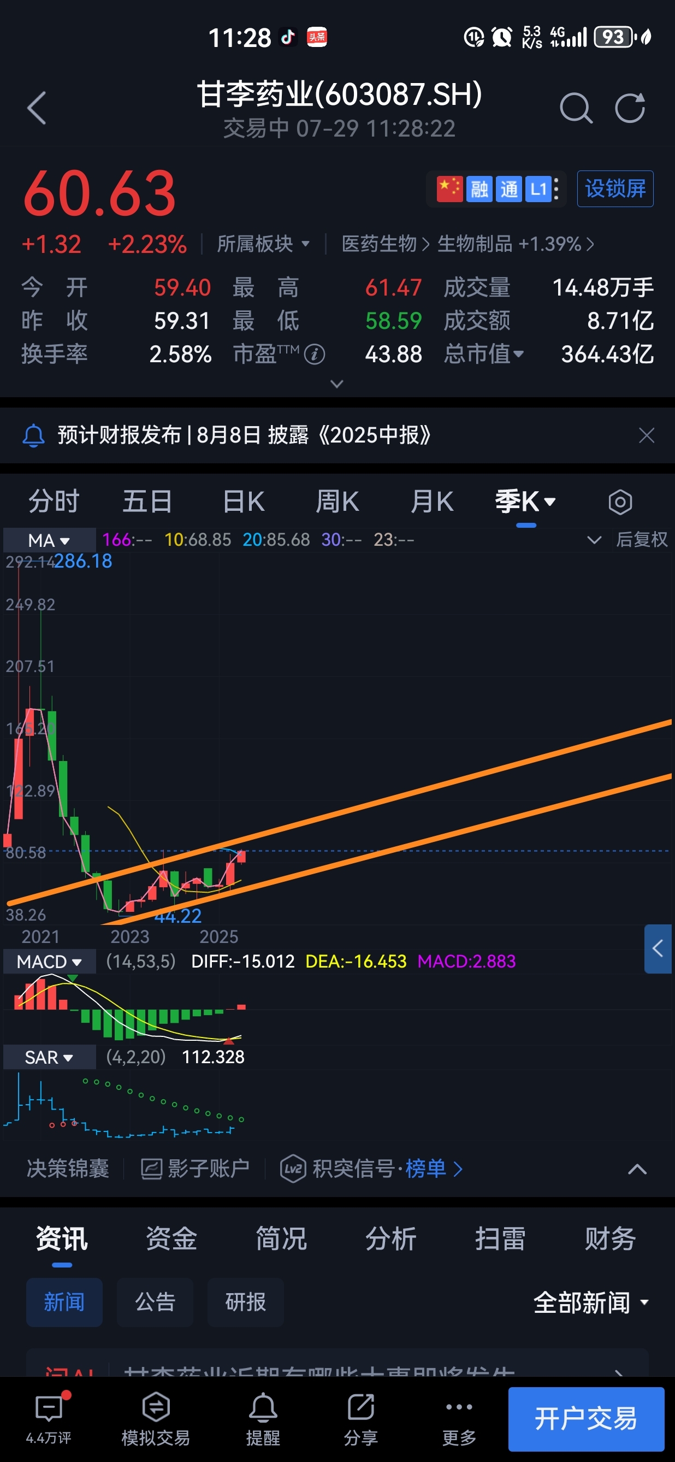Open the 分析 analysis tab
Screen dimensions: 675x1462
391,1239
